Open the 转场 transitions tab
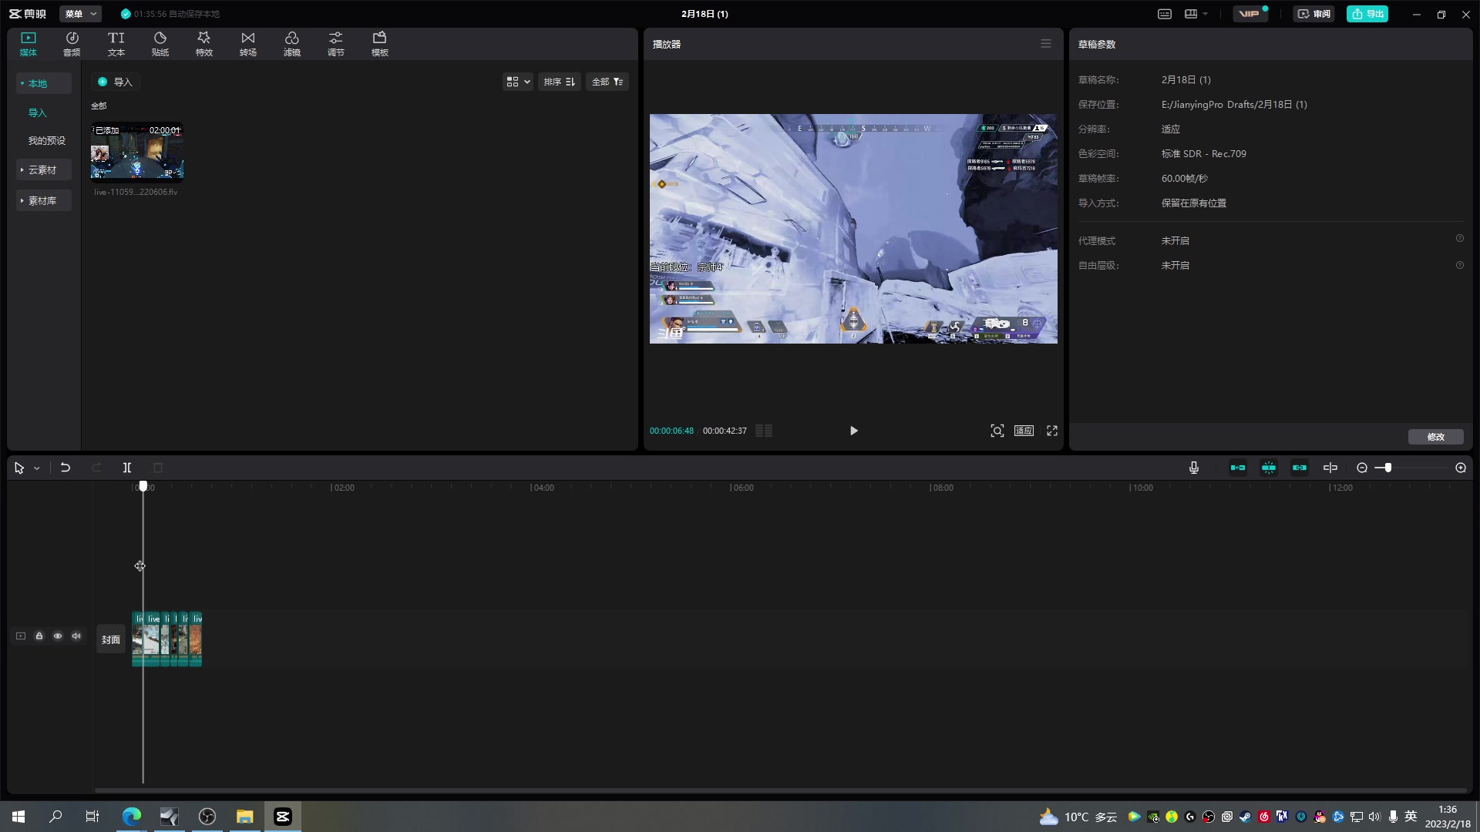The width and height of the screenshot is (1480, 832). (248, 44)
